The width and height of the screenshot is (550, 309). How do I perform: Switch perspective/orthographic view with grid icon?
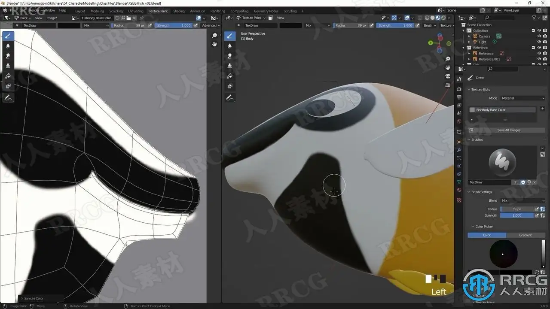click(448, 85)
